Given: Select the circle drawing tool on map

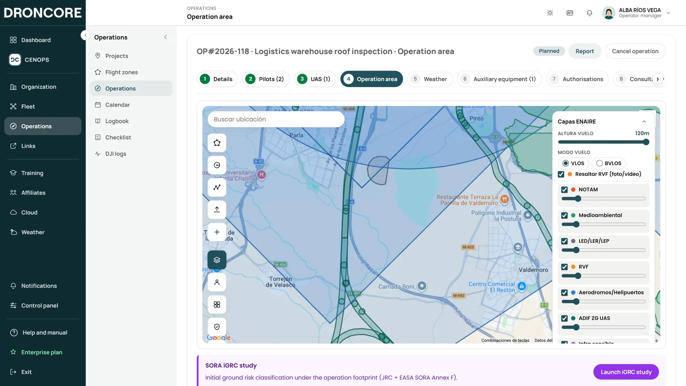Looking at the screenshot, I should [217, 165].
